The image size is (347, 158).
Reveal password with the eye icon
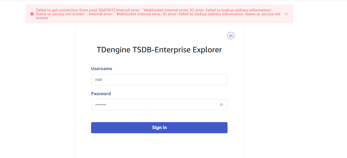pyautogui.click(x=221, y=105)
